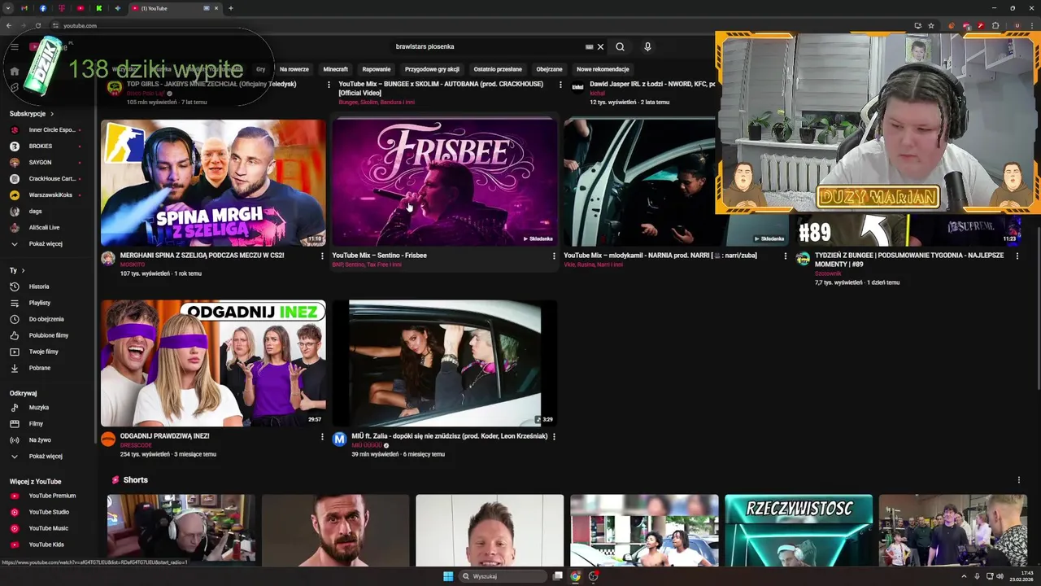Open Do obejrzenia watch later list
1041x586 pixels.
(46, 319)
